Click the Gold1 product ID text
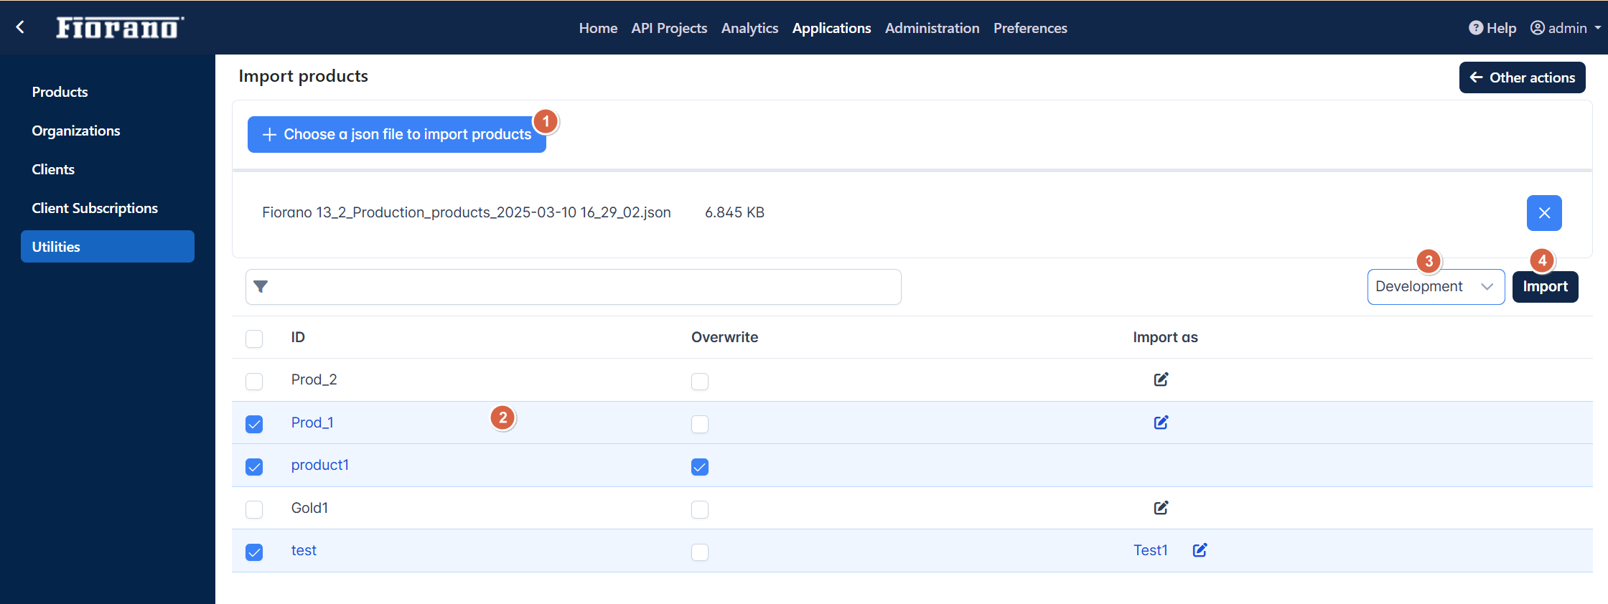This screenshot has width=1608, height=604. 309,508
